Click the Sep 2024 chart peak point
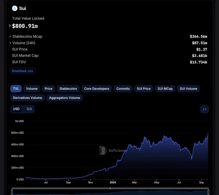The image size is (219, 195). click(208, 133)
